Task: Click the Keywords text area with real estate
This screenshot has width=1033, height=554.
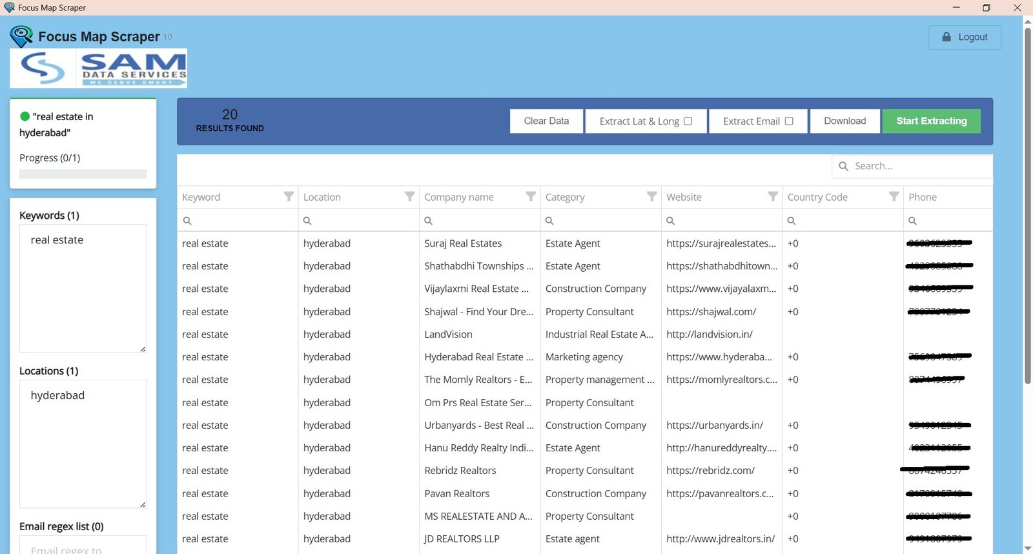Action: [x=83, y=289]
